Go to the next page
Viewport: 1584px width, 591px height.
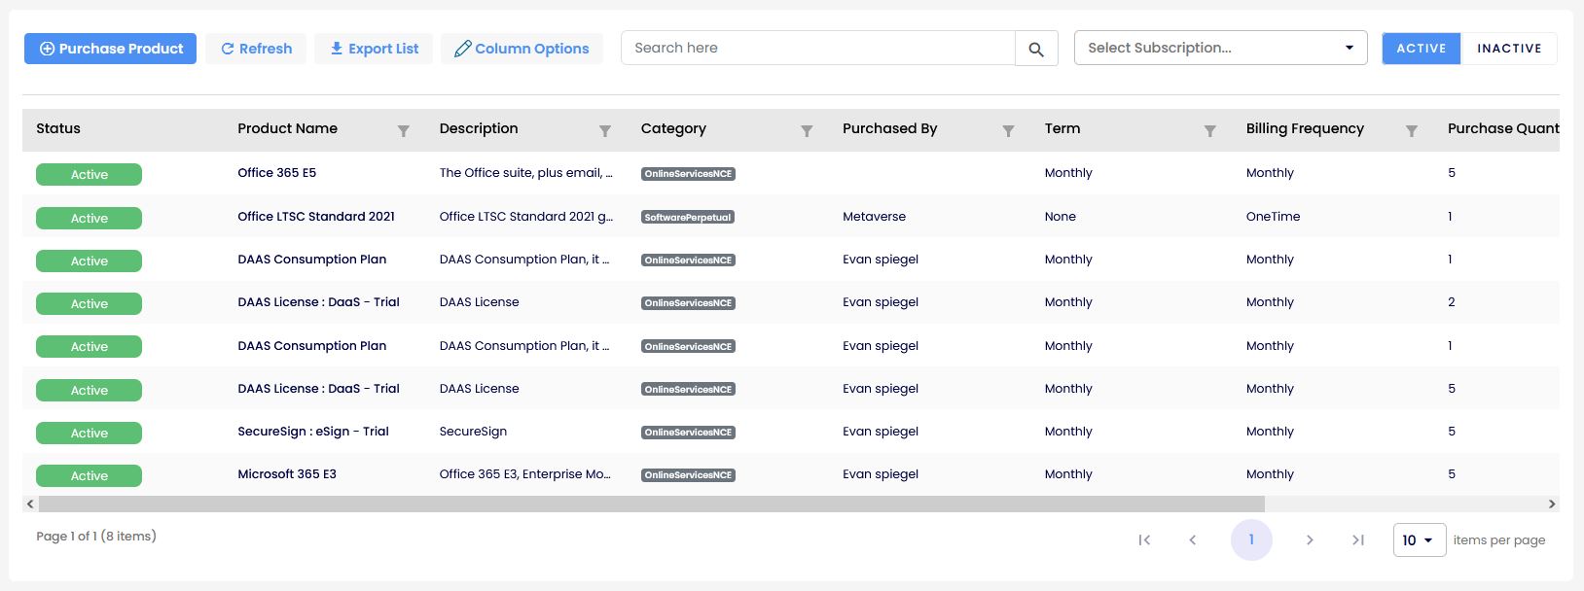1310,540
